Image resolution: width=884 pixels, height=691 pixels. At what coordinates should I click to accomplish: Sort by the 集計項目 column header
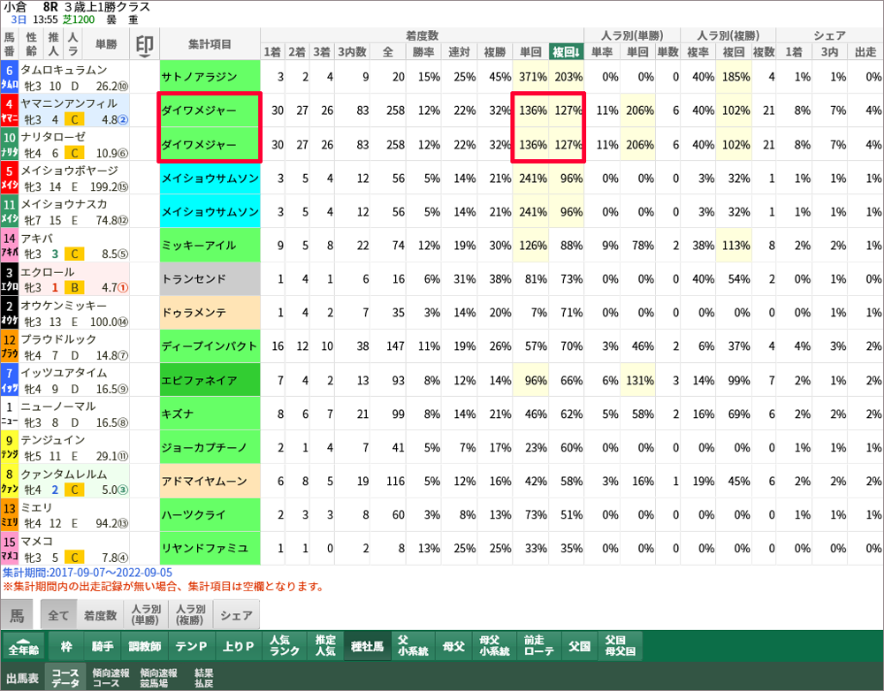[x=210, y=44]
